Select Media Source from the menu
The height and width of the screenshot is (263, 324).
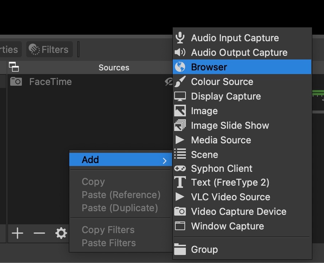(221, 140)
